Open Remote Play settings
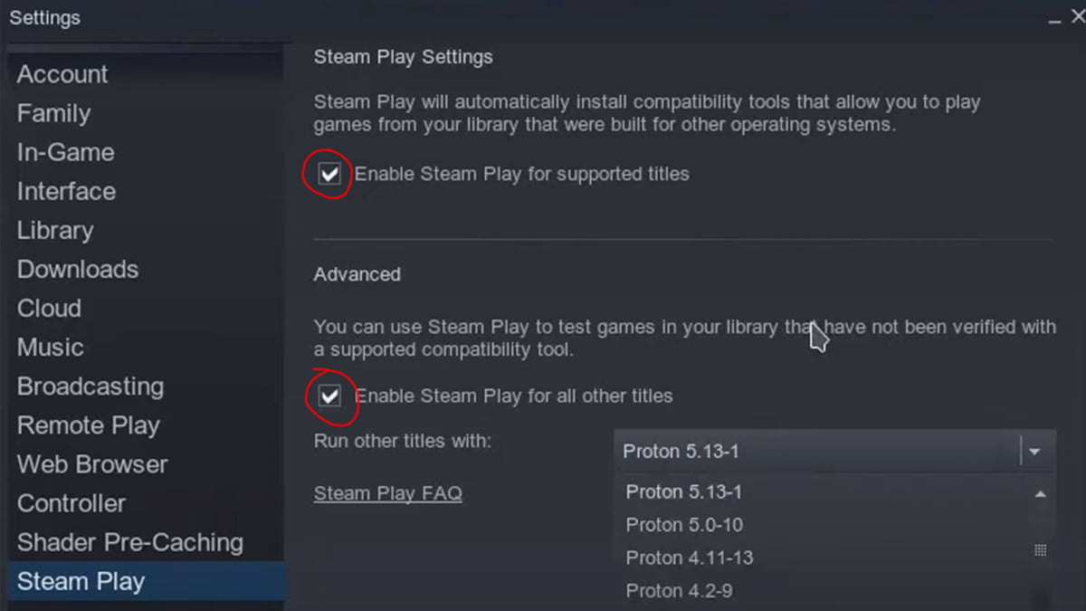 click(x=88, y=425)
